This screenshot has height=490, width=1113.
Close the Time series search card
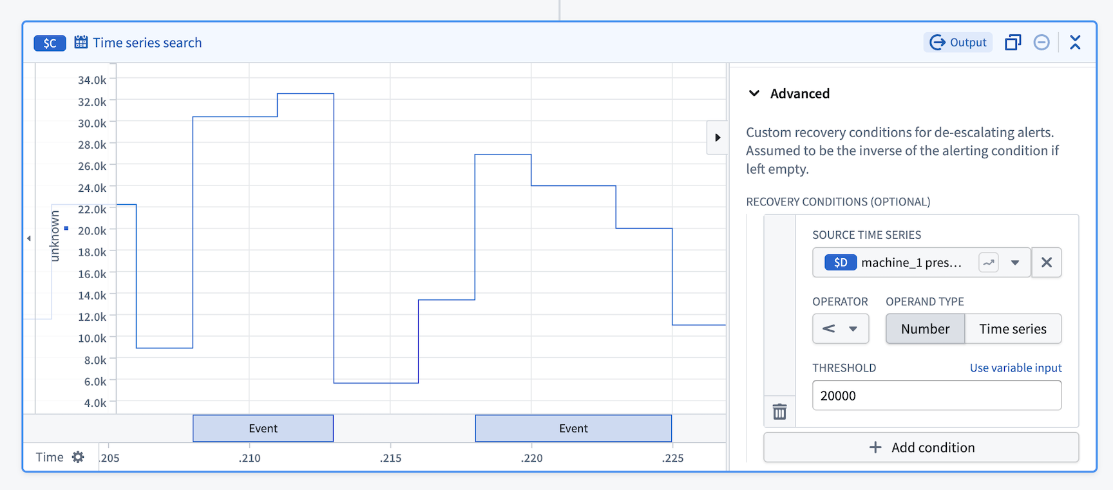pyautogui.click(x=1075, y=42)
